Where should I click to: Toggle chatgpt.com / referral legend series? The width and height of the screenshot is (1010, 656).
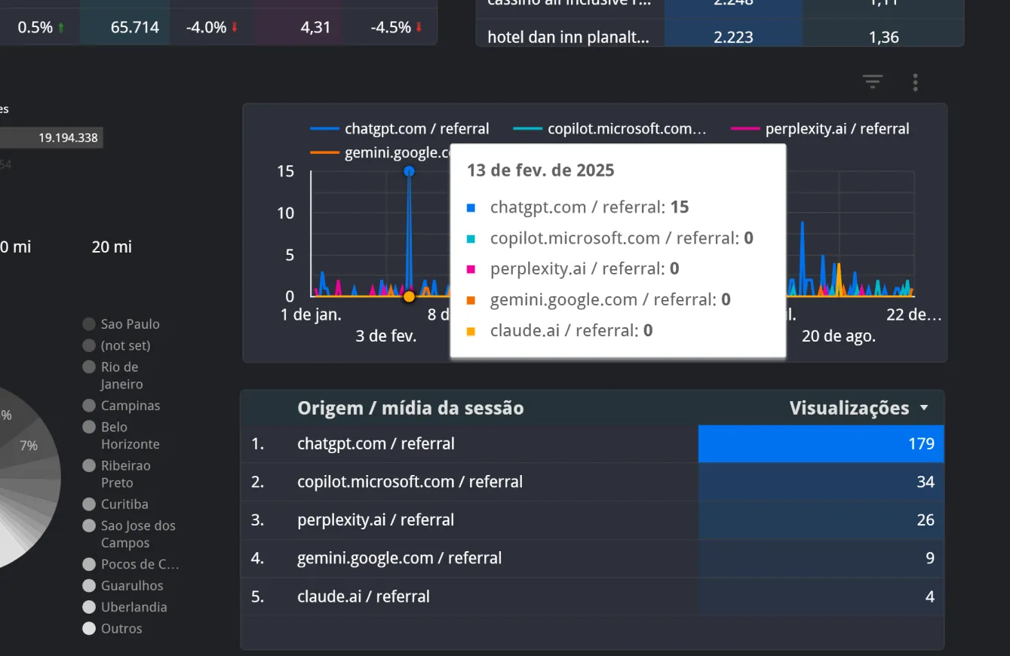coord(416,129)
